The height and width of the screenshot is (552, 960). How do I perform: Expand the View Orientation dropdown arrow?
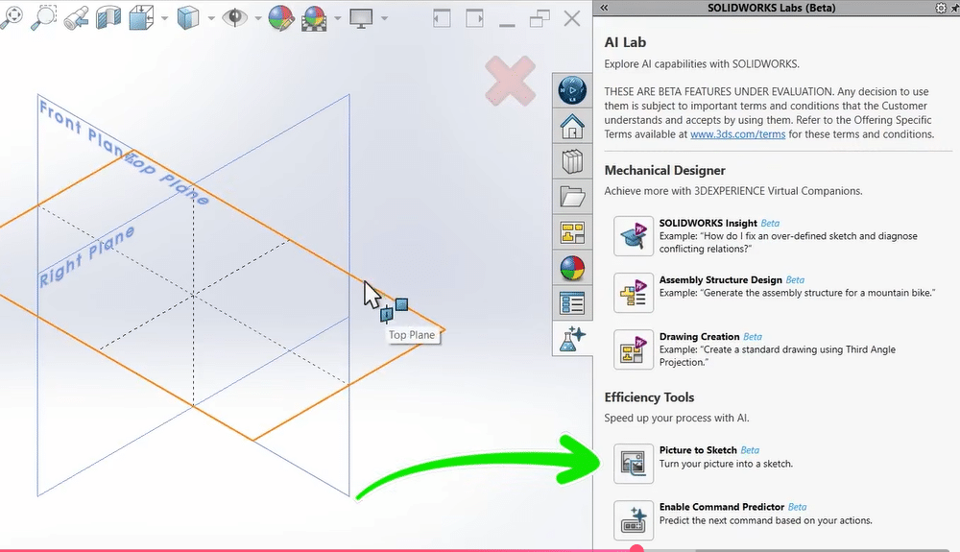pyautogui.click(x=165, y=18)
